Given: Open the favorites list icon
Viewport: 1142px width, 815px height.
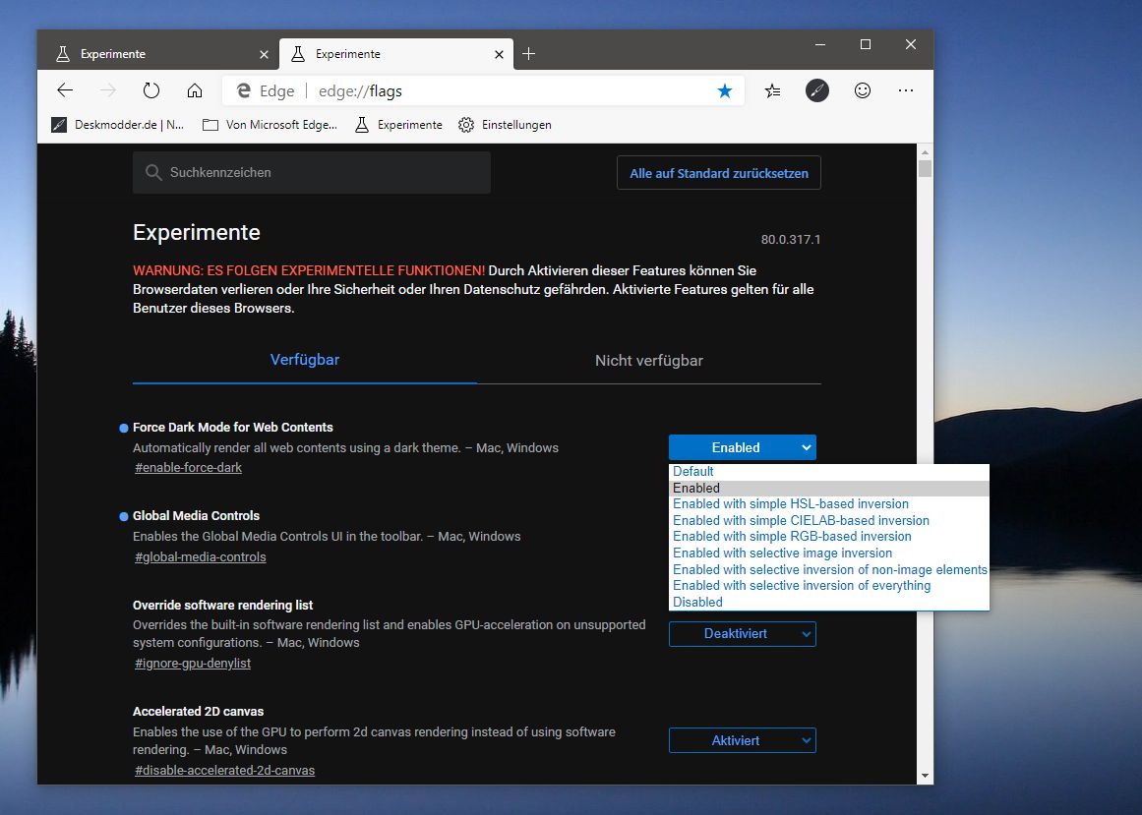Looking at the screenshot, I should click(x=773, y=91).
